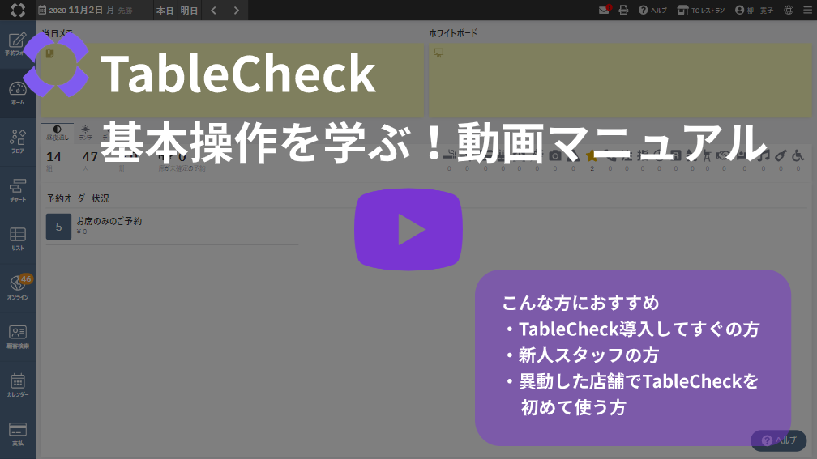Click the printer icon in top bar
This screenshot has width=817, height=459.
(x=623, y=11)
